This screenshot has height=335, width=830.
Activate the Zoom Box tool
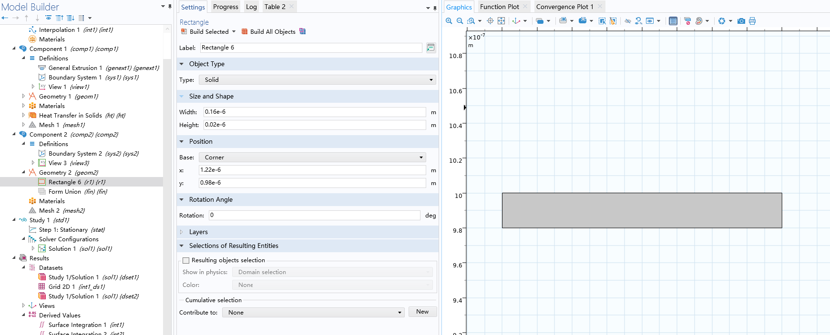coord(471,21)
